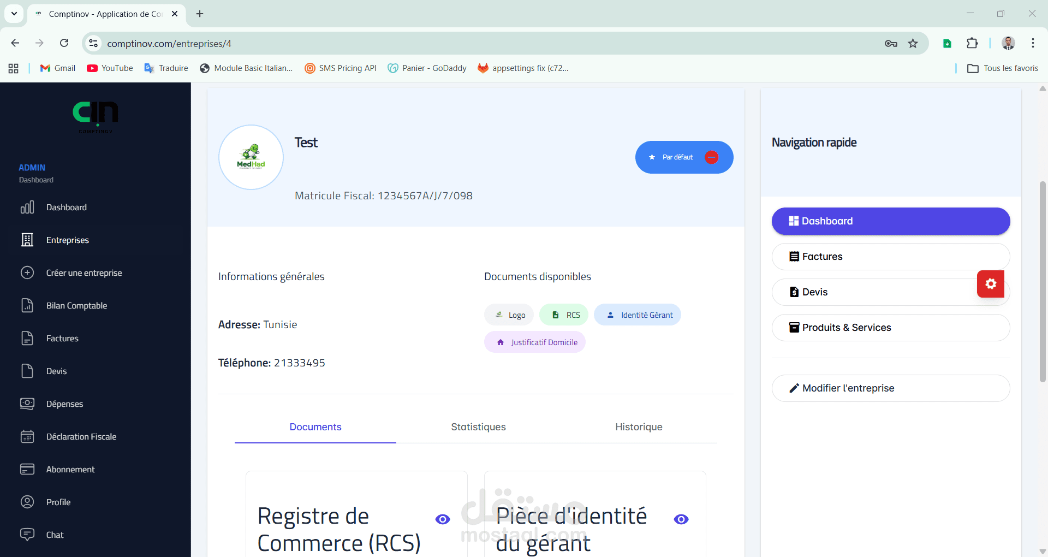
Task: Open the Chrome three-dot menu
Action: (1033, 43)
